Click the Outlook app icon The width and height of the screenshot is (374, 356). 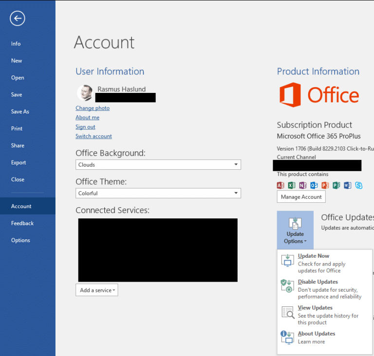[x=314, y=185]
